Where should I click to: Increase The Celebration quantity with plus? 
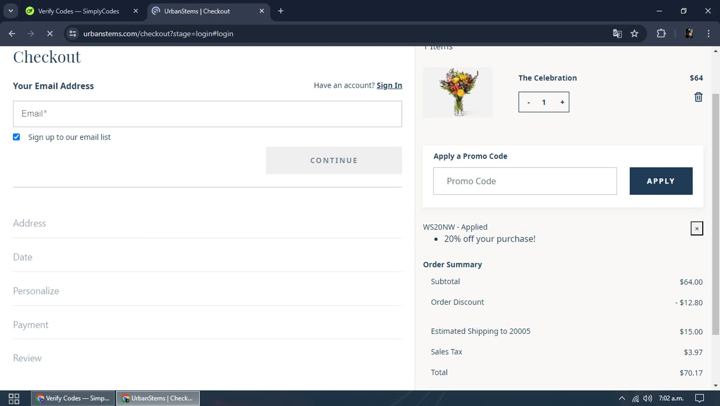click(x=562, y=102)
